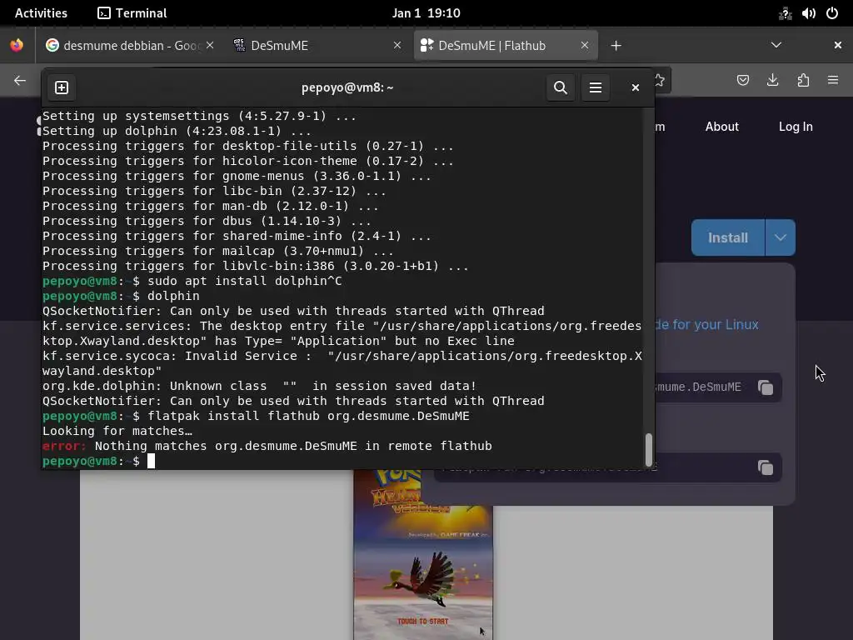Open the Terminal app menu in top bar
The width and height of the screenshot is (853, 640).
tap(132, 13)
